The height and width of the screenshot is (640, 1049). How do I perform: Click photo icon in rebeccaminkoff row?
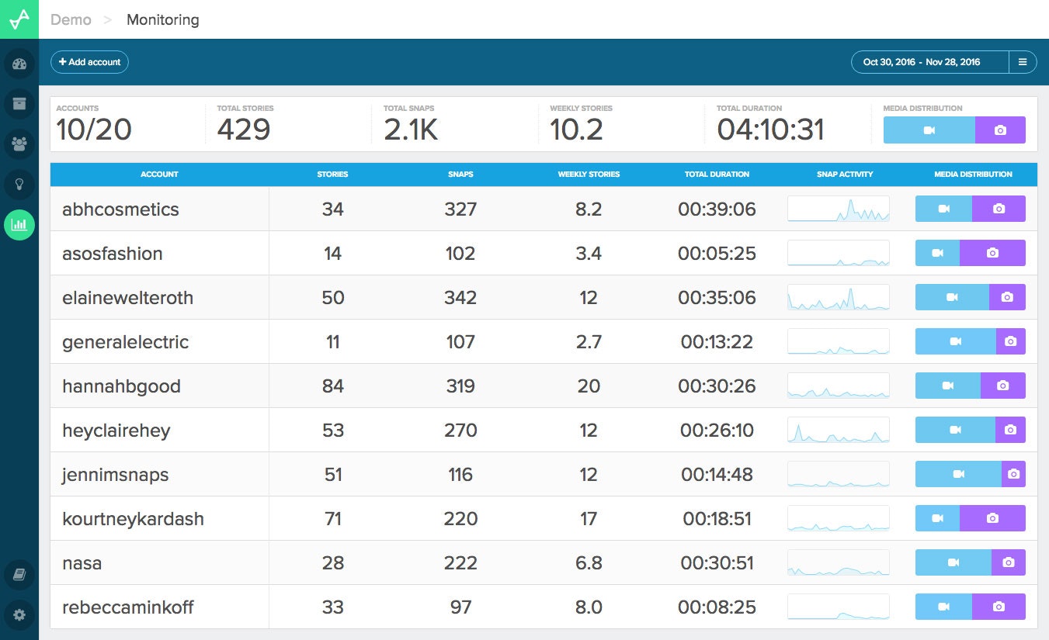click(999, 607)
